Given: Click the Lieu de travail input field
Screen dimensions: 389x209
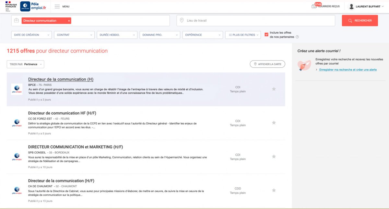Looking at the screenshot, I should [256, 20].
